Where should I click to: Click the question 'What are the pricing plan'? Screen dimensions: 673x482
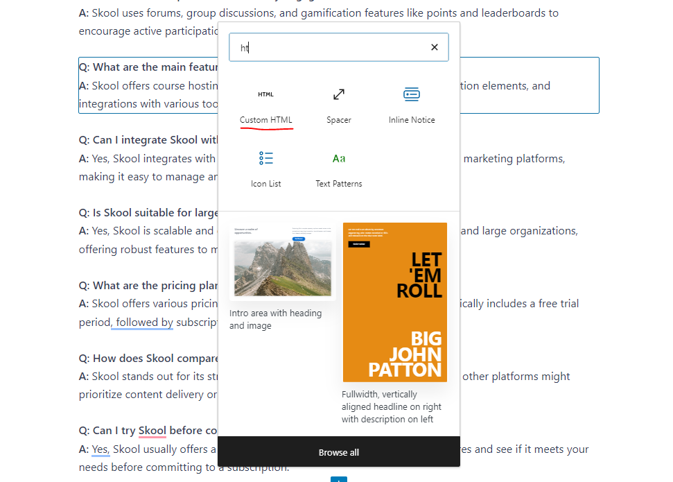pyautogui.click(x=148, y=286)
